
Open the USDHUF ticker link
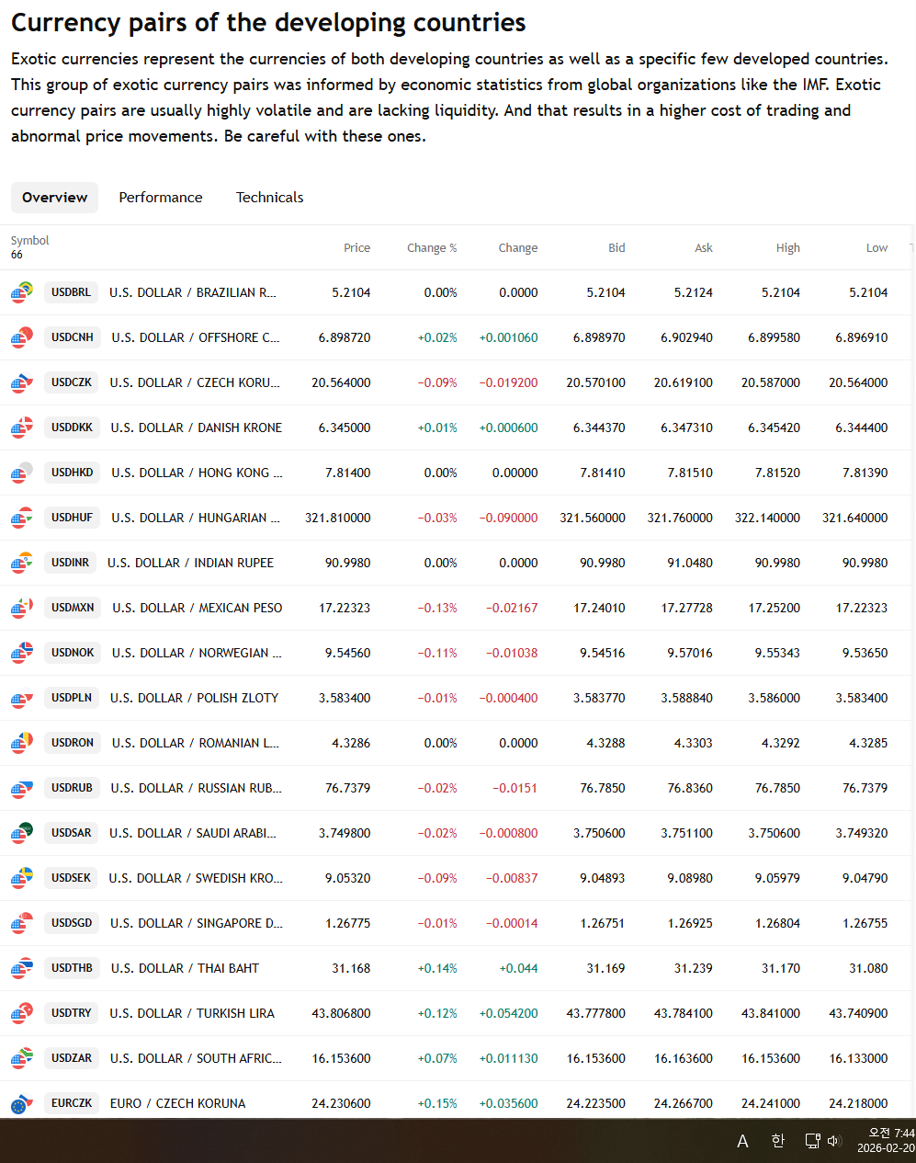coord(73,518)
